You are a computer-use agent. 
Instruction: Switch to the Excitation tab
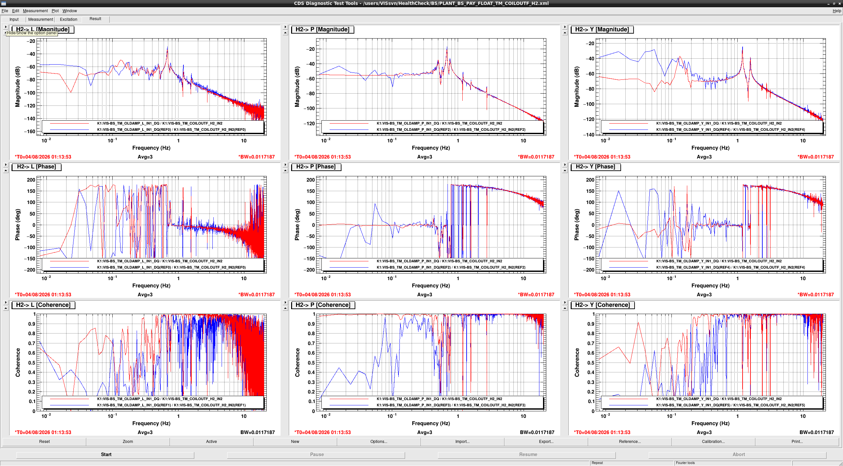[68, 19]
